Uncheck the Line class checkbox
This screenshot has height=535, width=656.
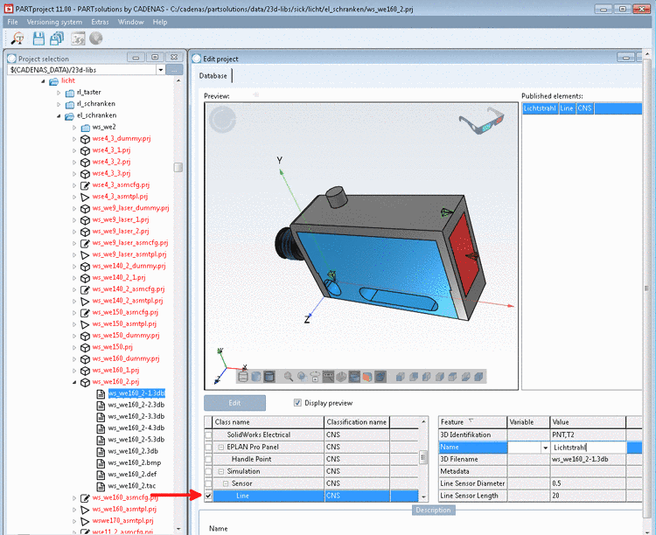(x=208, y=496)
